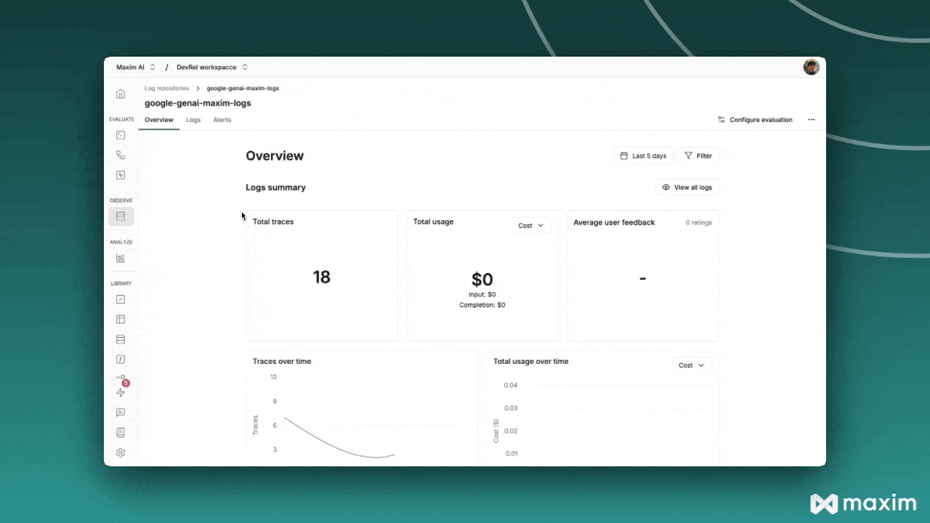
Task: Click the View all logs button
Action: (x=687, y=187)
